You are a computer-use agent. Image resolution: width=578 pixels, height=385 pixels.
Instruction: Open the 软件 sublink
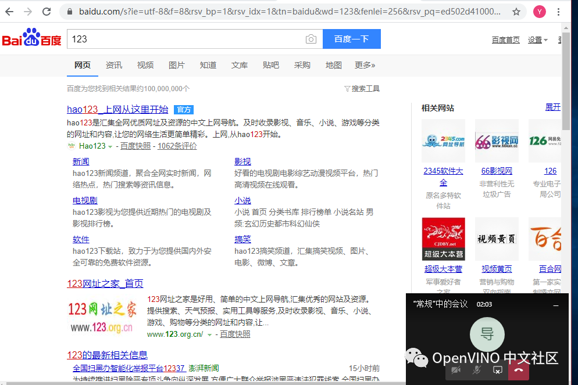click(x=81, y=240)
